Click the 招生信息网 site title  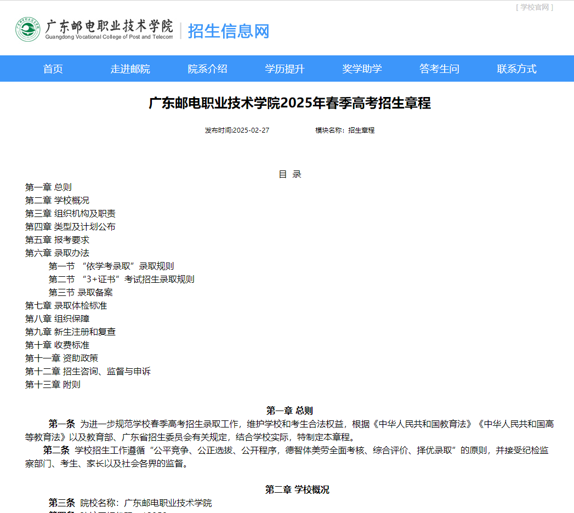(x=228, y=32)
